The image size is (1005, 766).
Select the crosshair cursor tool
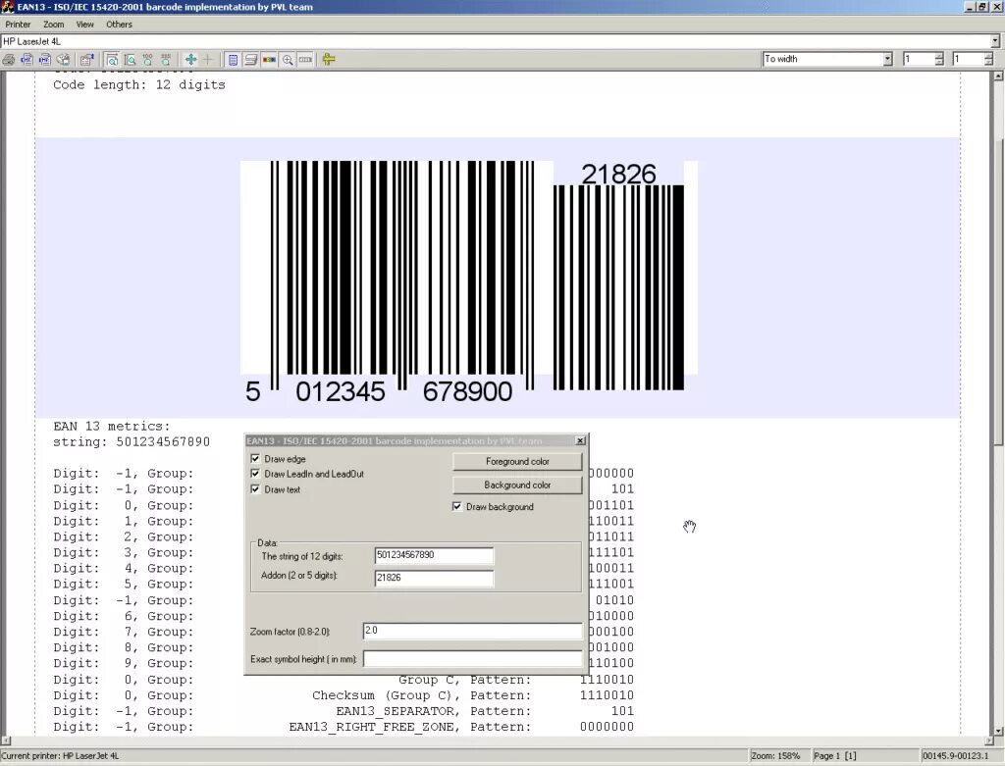(208, 60)
